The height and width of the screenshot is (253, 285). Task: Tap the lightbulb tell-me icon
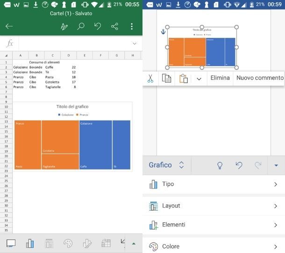(x=220, y=165)
